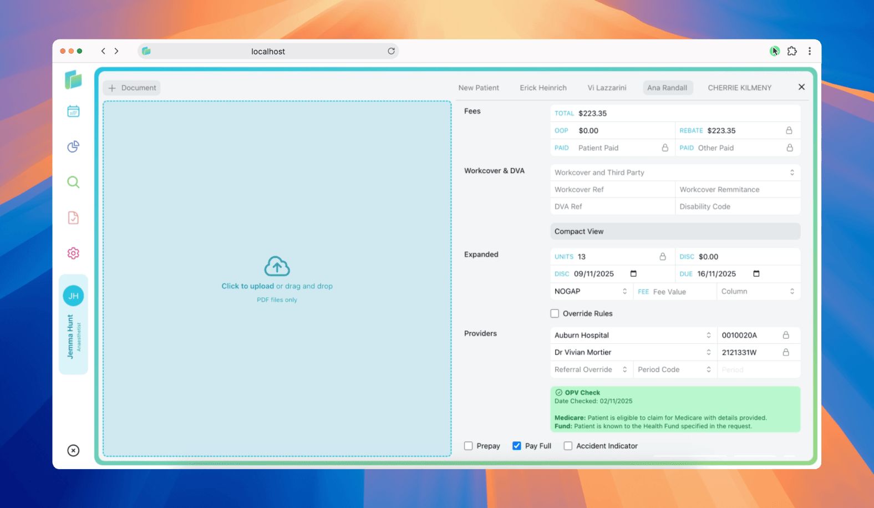Click the localhost address bar
This screenshot has height=508, width=874.
268,51
